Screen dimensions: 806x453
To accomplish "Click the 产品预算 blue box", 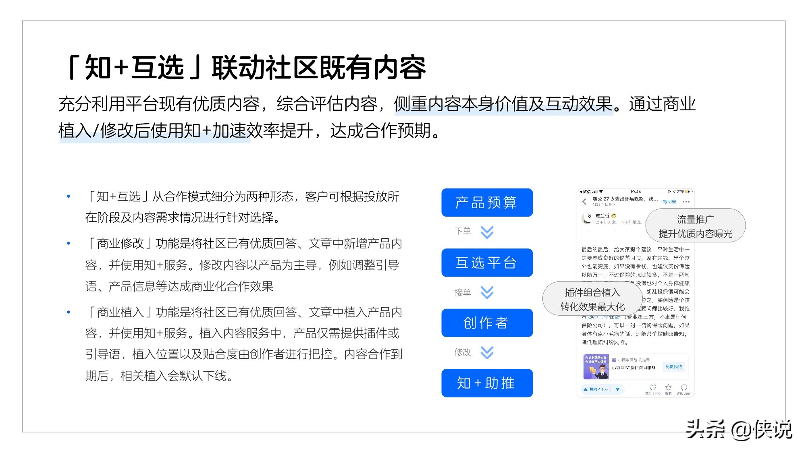I will click(x=487, y=202).
